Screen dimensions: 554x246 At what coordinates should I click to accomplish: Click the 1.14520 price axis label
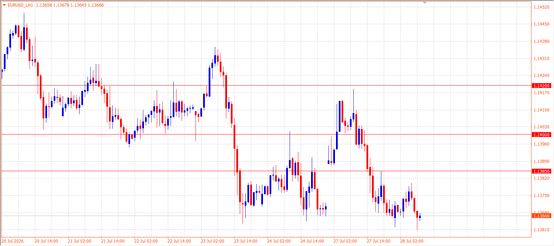click(x=541, y=7)
